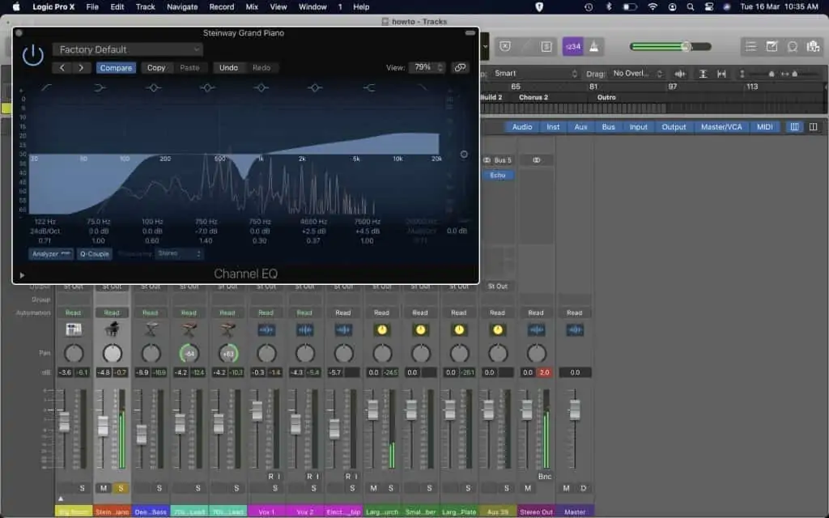Go to next EQ preset arrow
Viewport: 829px width, 518px height.
tap(81, 68)
